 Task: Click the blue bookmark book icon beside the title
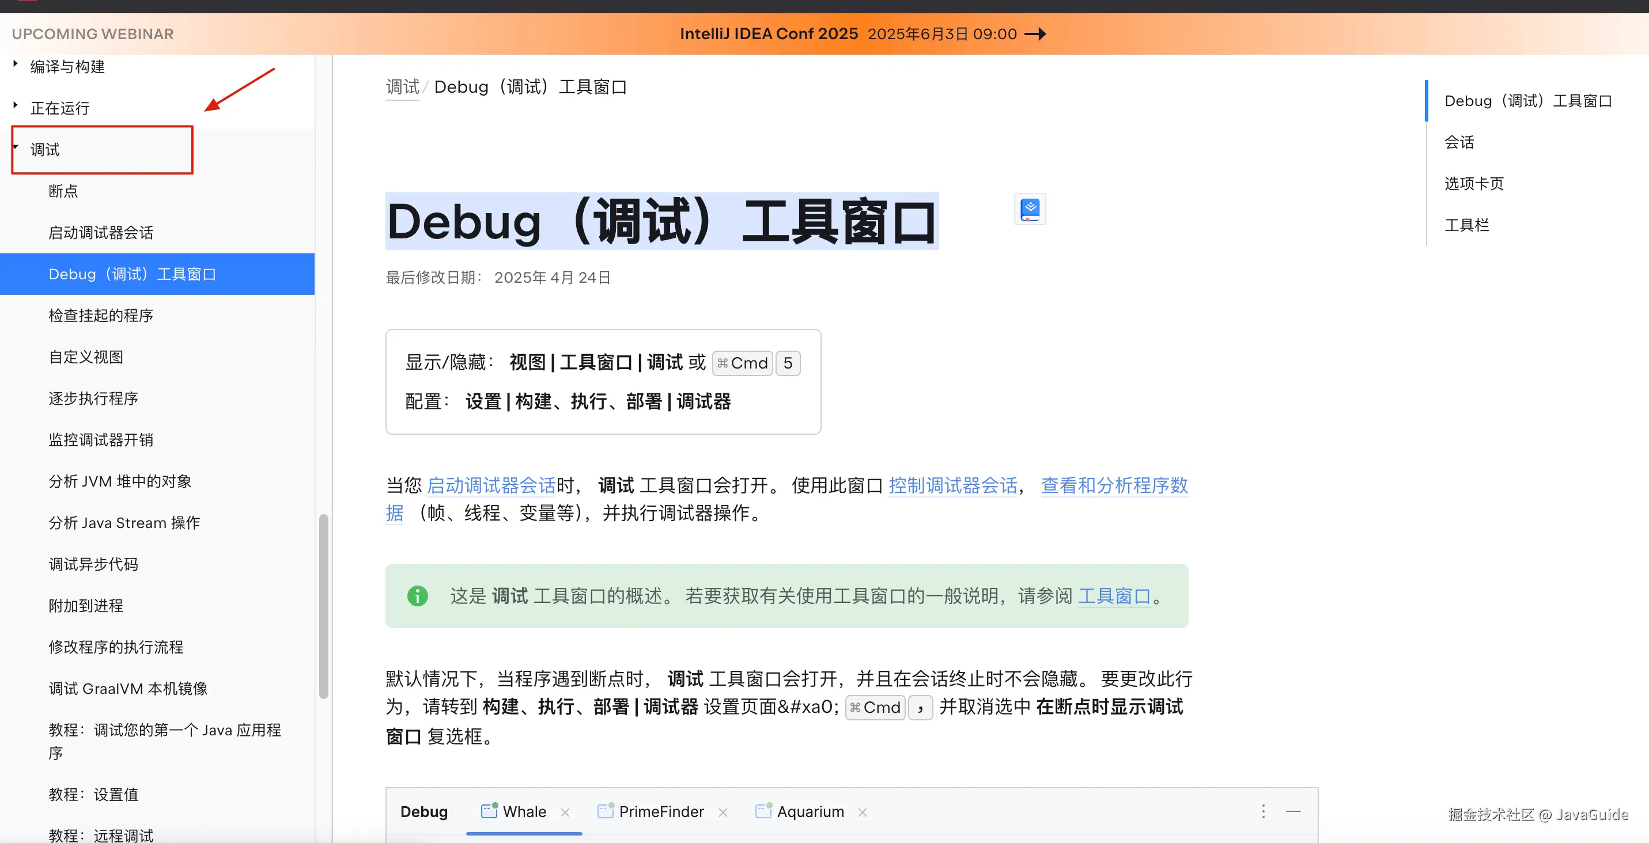coord(1030,209)
